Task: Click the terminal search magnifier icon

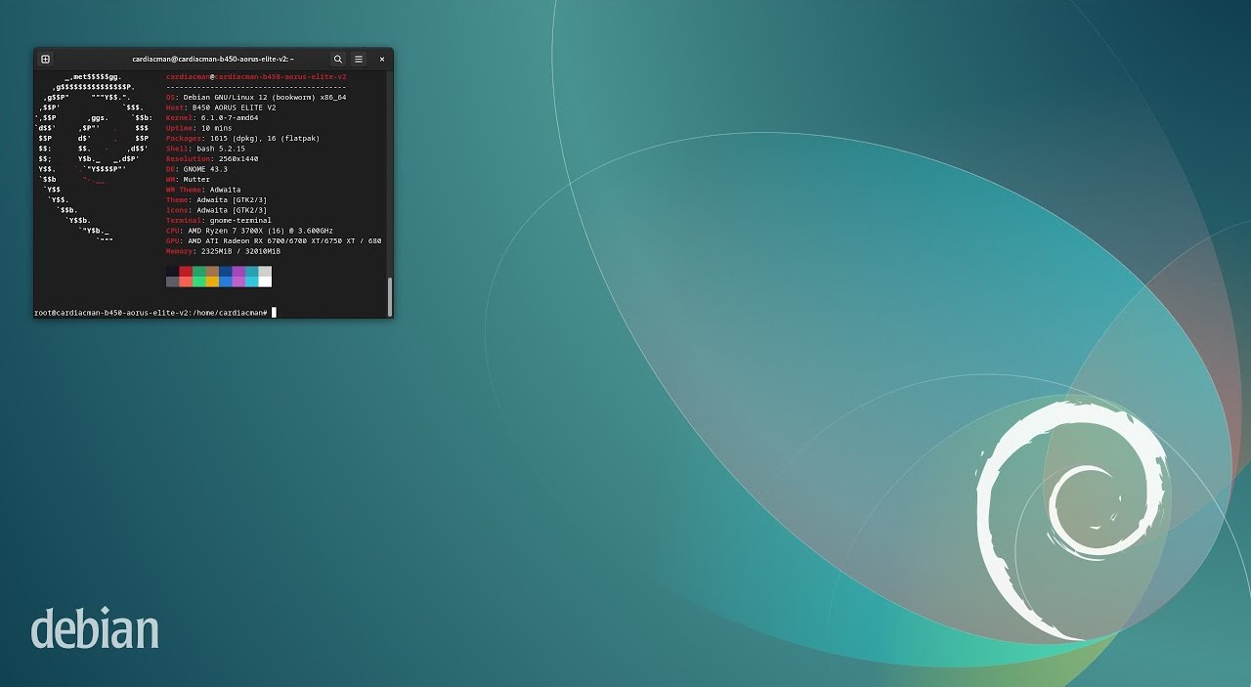Action: pyautogui.click(x=337, y=59)
